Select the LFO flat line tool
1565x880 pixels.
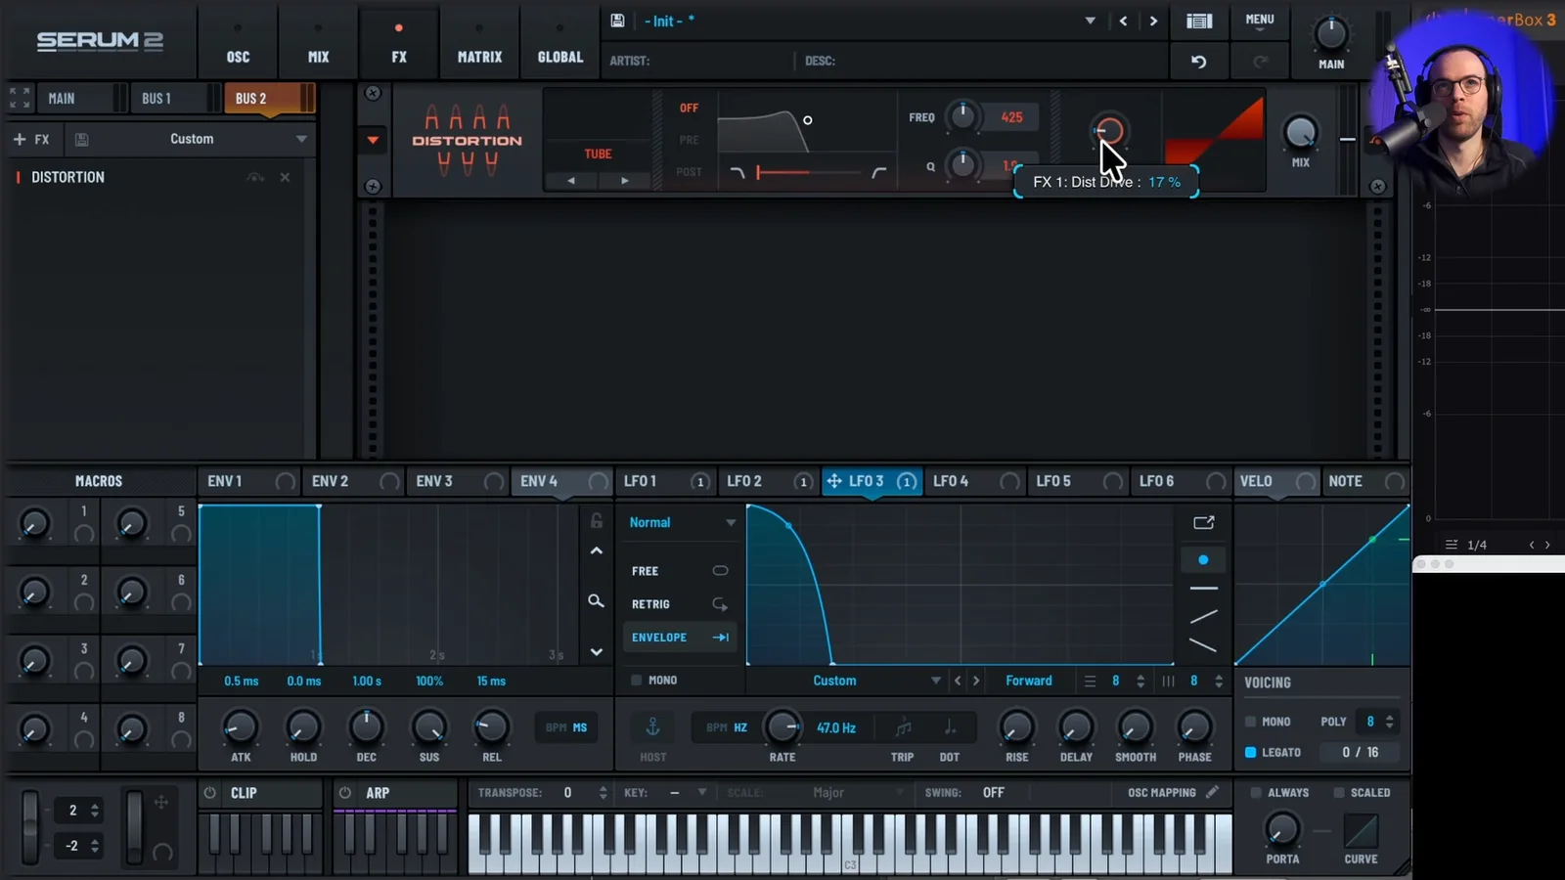[1203, 589]
